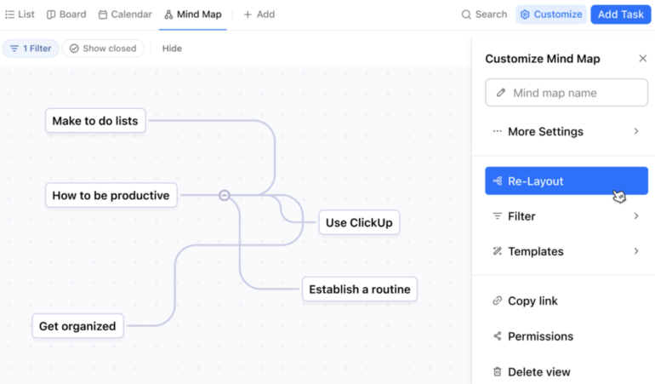Image resolution: width=655 pixels, height=384 pixels.
Task: Toggle the 1 Filter pill
Action: point(31,49)
